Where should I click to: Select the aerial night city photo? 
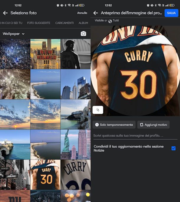point(15,54)
